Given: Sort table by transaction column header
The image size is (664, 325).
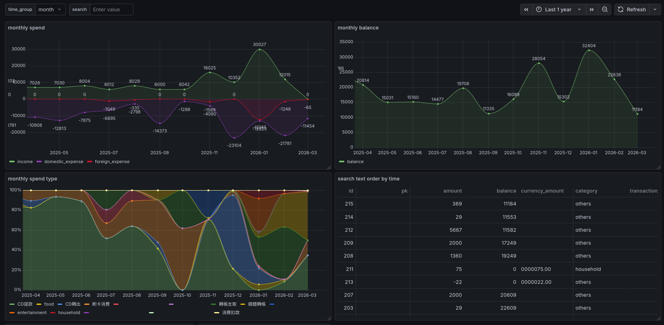Looking at the screenshot, I should (x=644, y=191).
